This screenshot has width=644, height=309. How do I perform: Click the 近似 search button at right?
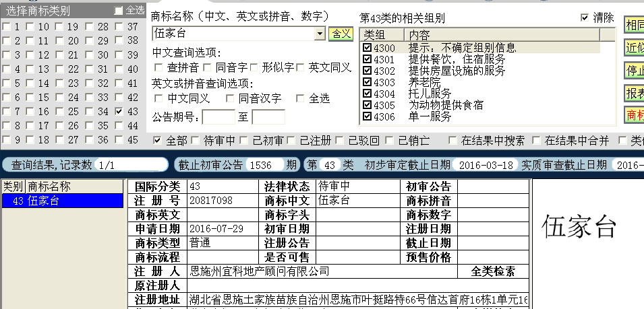[634, 48]
